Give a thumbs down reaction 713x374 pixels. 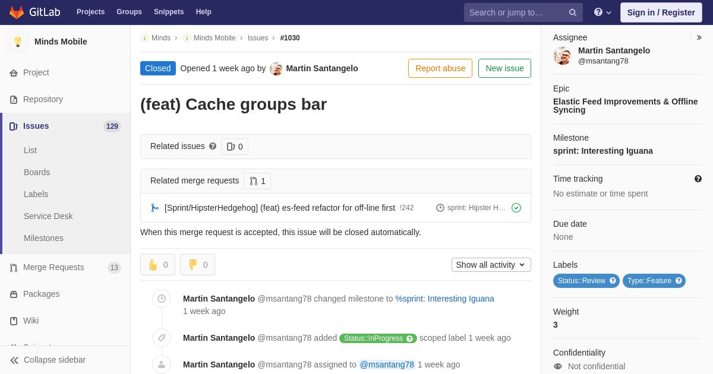[197, 265]
